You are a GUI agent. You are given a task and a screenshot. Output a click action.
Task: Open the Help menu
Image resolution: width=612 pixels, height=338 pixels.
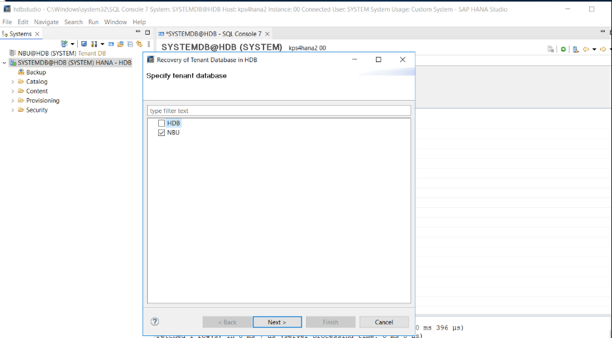(139, 22)
